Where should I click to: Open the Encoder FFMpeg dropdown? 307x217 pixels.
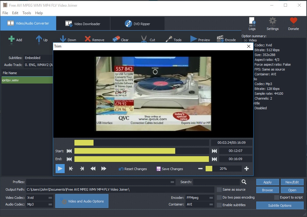[200, 198]
